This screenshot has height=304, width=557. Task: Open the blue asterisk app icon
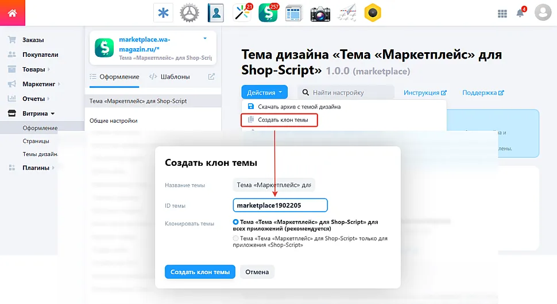coord(163,13)
